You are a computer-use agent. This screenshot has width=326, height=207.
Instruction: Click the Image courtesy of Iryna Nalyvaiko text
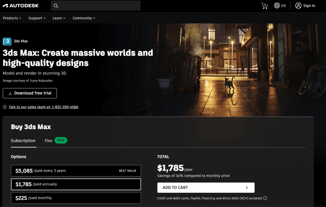point(28,81)
